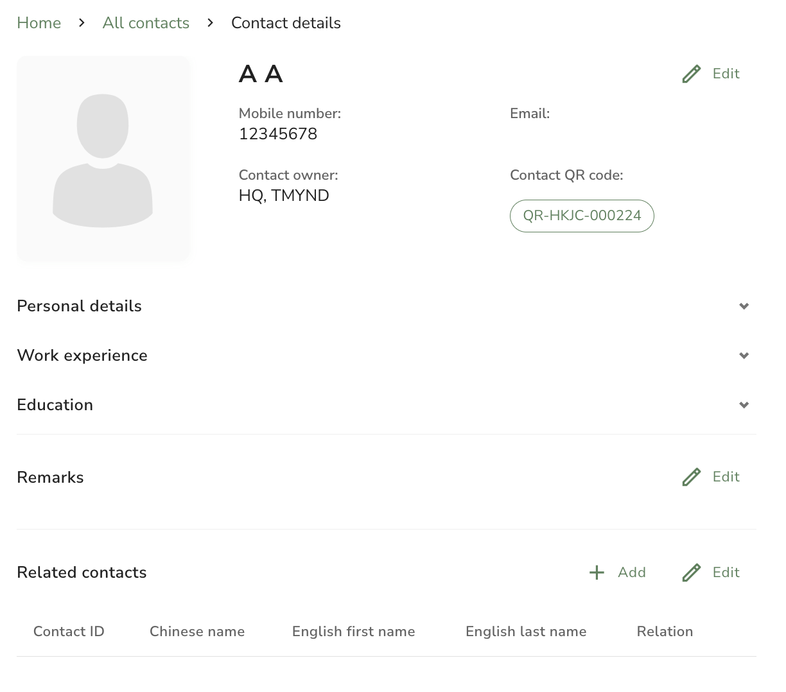The image size is (786, 692).
Task: Click the Email: field label
Action: click(x=530, y=114)
